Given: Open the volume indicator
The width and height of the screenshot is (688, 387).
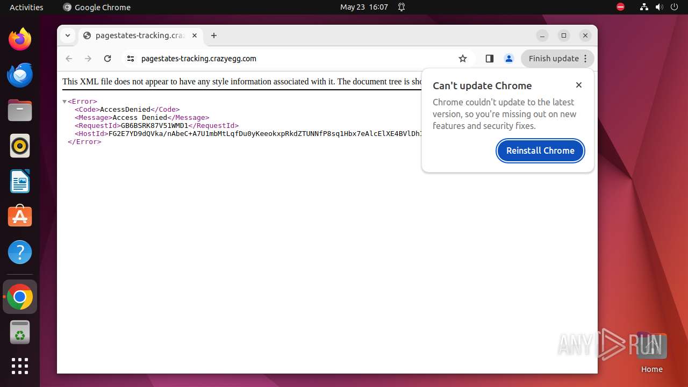Looking at the screenshot, I should [659, 7].
